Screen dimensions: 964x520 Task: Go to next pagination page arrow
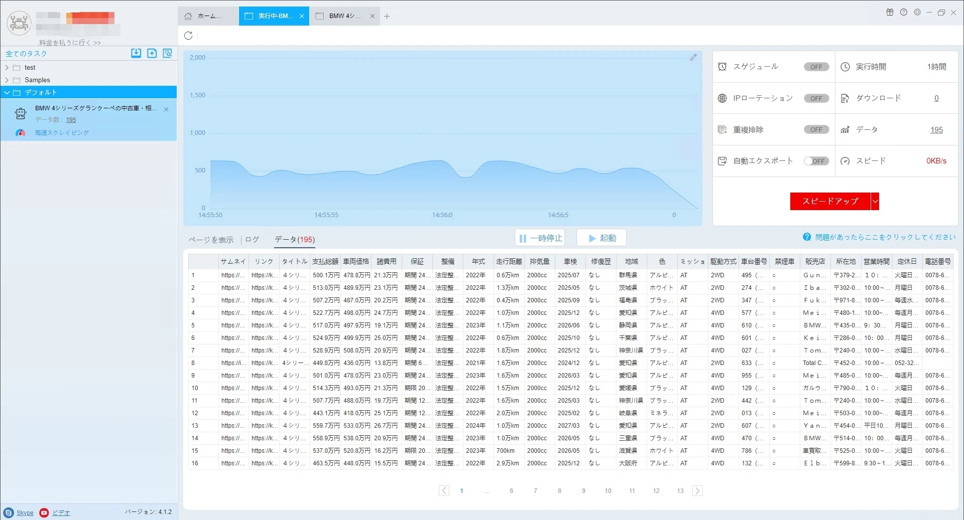[697, 490]
